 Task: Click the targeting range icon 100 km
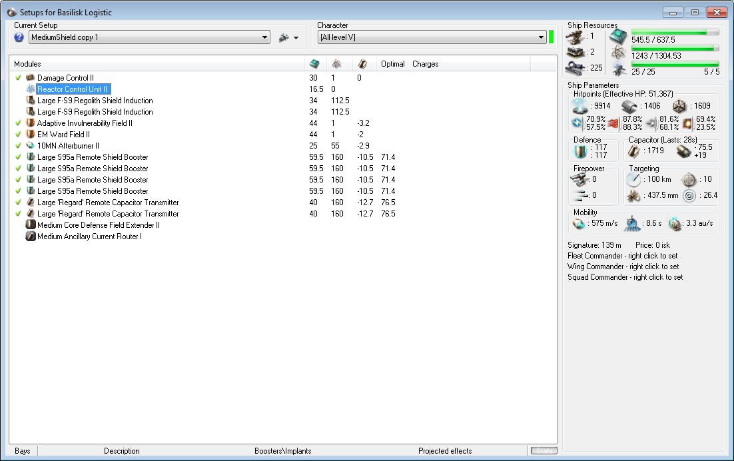pos(633,180)
